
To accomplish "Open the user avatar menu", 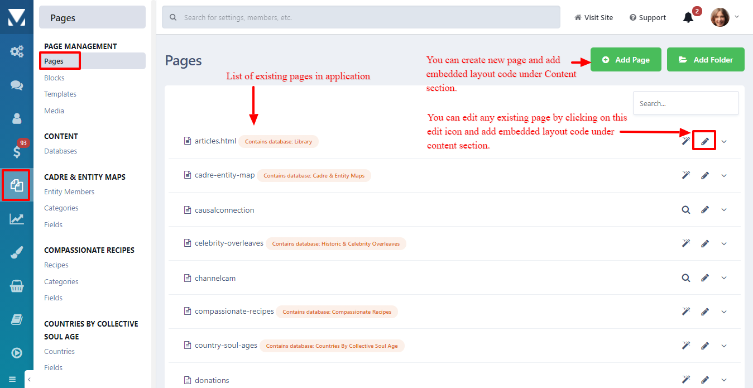I will click(720, 17).
